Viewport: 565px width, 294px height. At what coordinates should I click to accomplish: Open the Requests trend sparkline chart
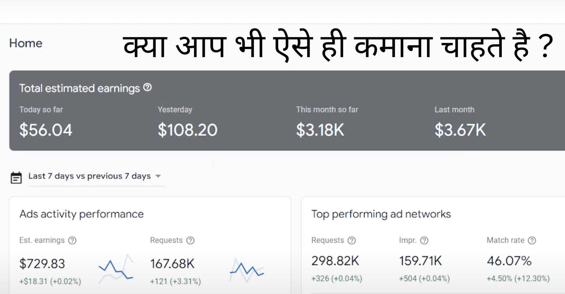pos(247,270)
